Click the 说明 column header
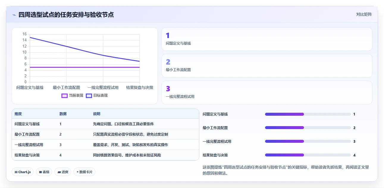 [97, 114]
